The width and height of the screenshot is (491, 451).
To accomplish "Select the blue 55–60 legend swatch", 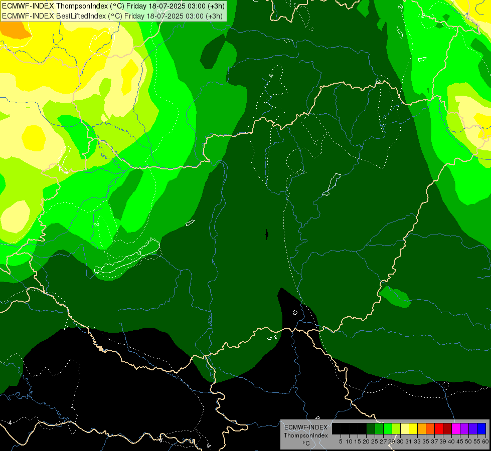I will pos(481,428).
